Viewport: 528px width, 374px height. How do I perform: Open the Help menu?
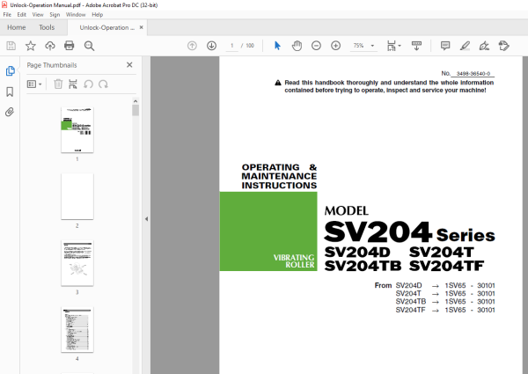[98, 14]
